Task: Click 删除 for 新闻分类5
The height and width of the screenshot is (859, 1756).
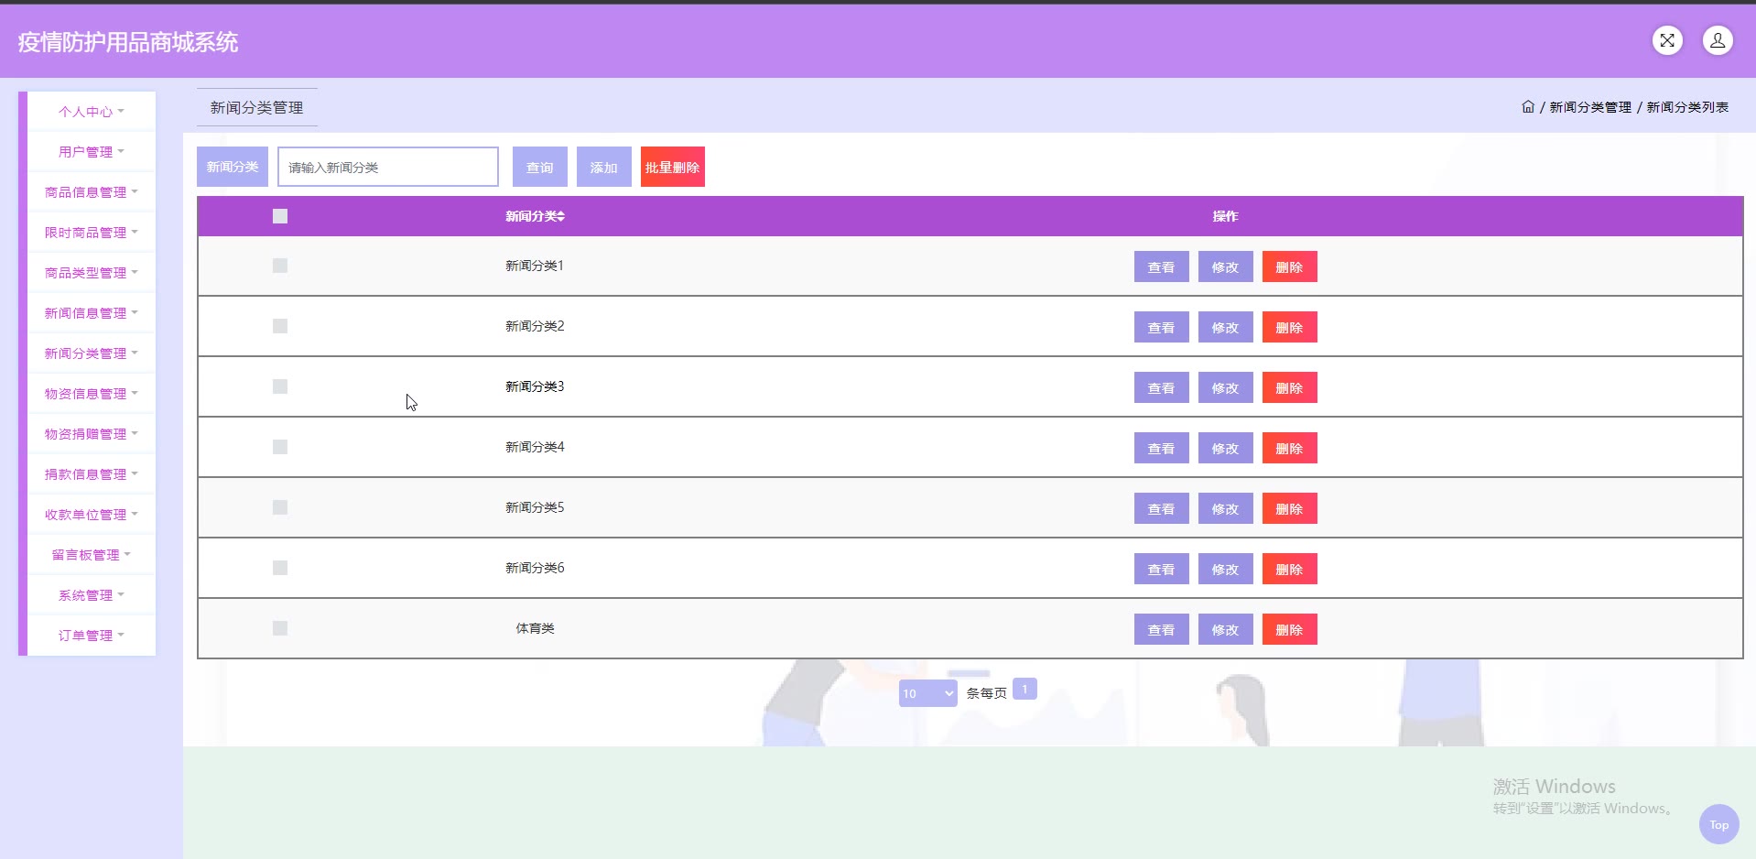Action: 1290,508
